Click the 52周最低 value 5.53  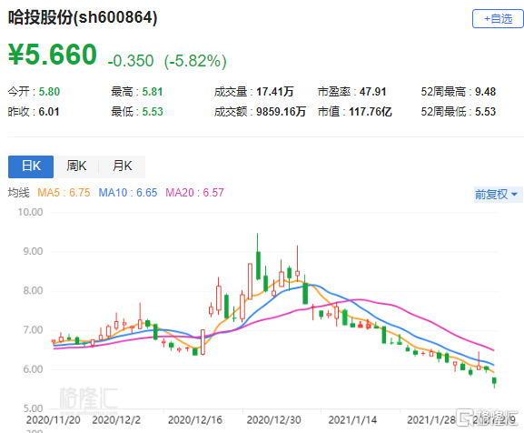pos(485,112)
